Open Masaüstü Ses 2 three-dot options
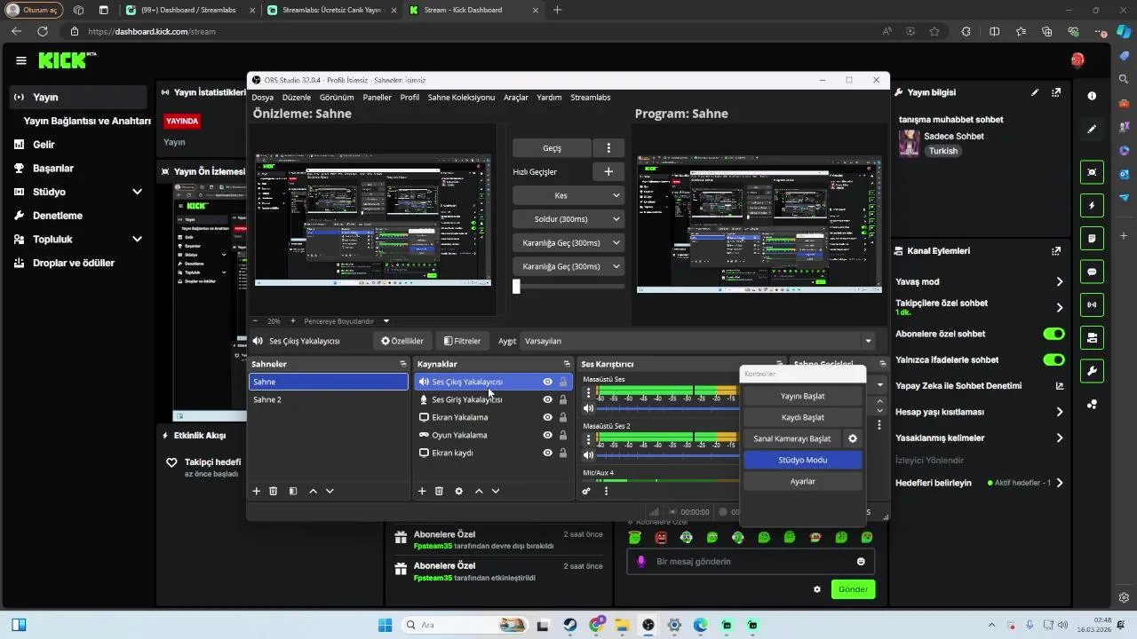 pos(588,438)
